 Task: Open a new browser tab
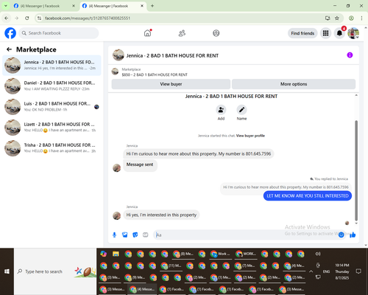(152, 6)
